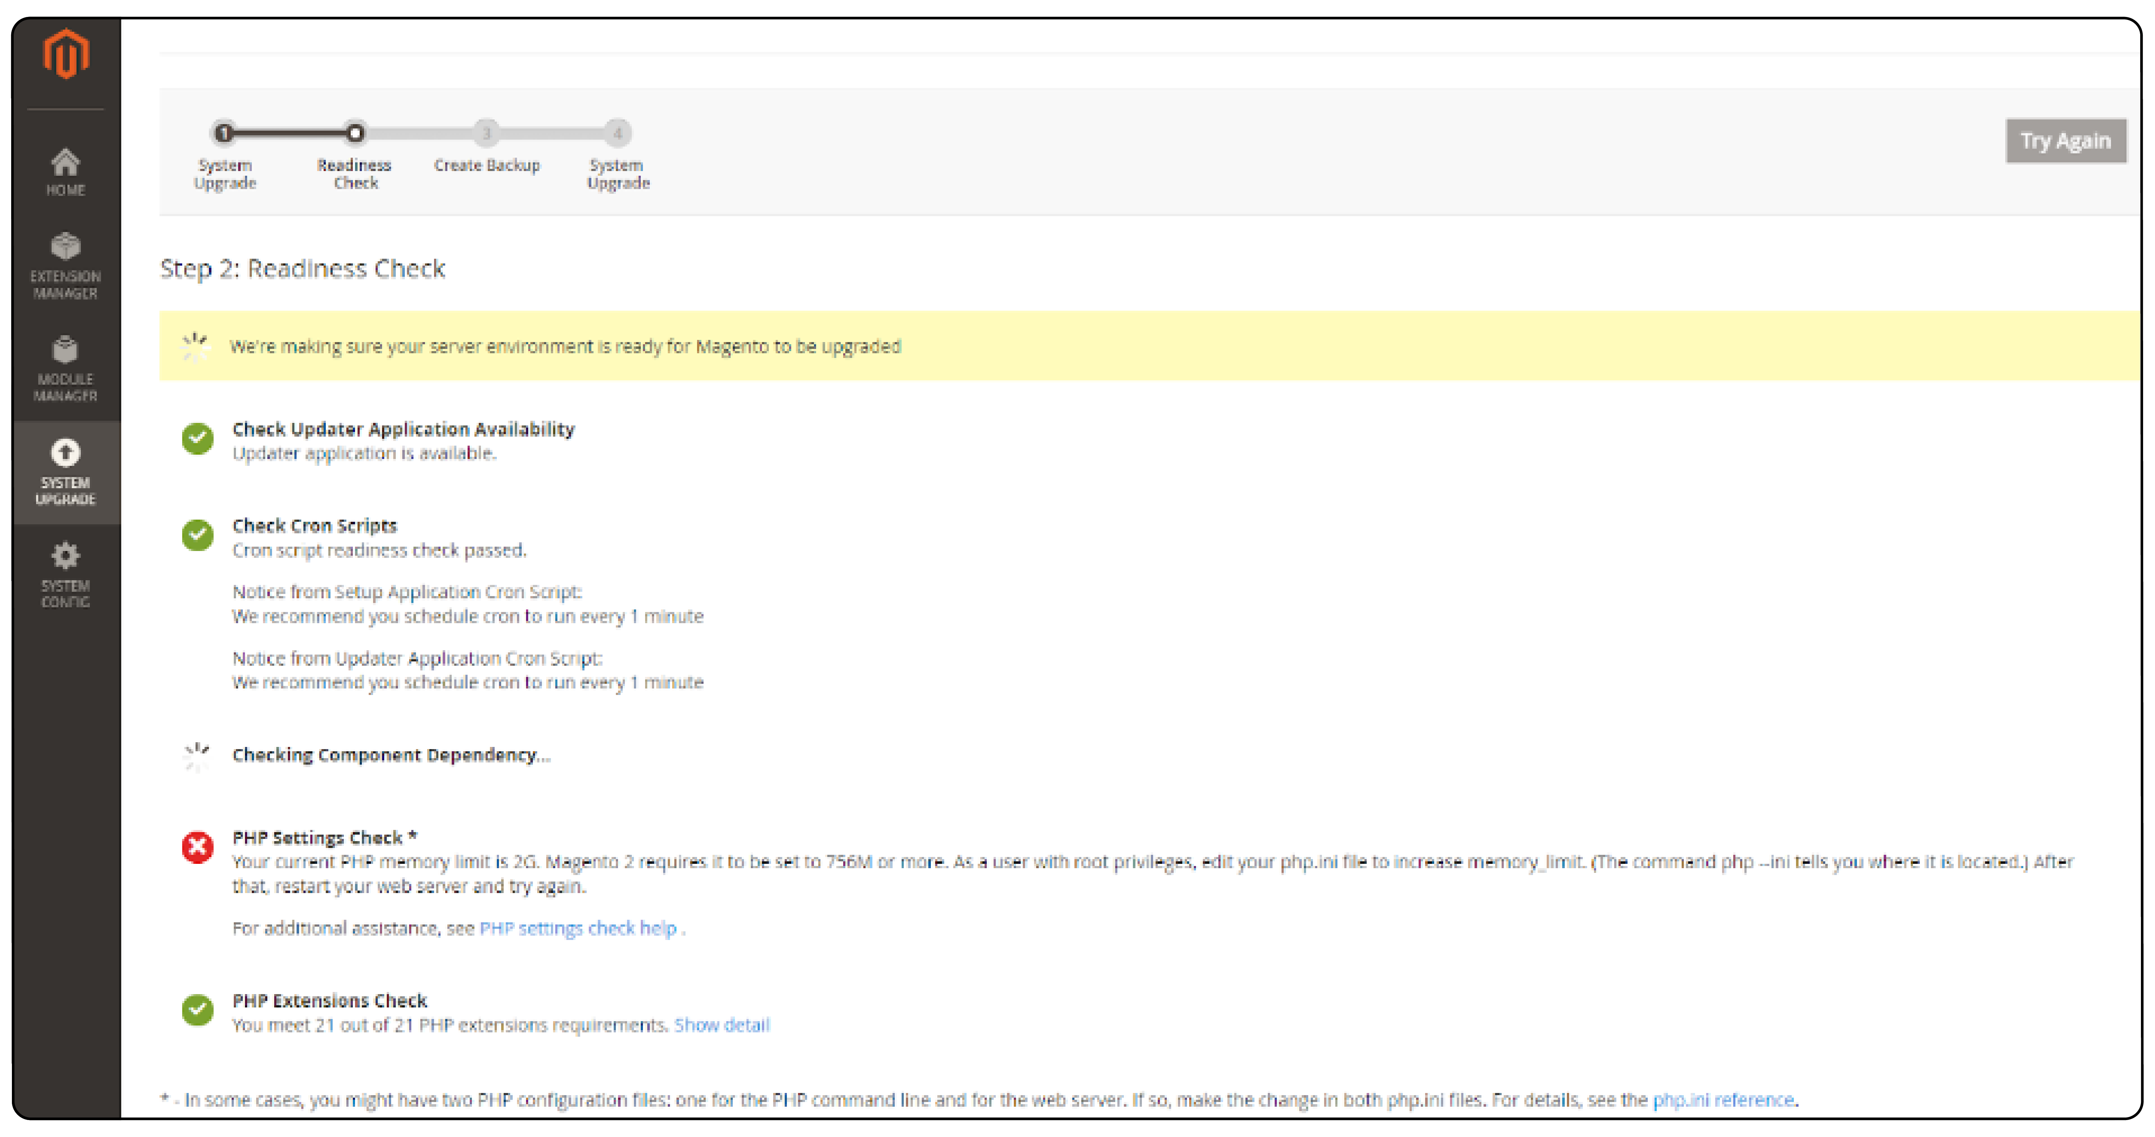Viewport: 2155px width, 1137px height.
Task: Click green check beside Check Cron Scripts
Action: pyautogui.click(x=197, y=535)
